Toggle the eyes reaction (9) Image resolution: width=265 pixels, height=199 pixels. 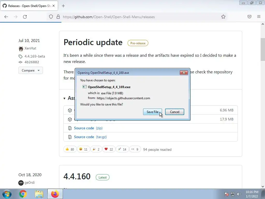135,149
